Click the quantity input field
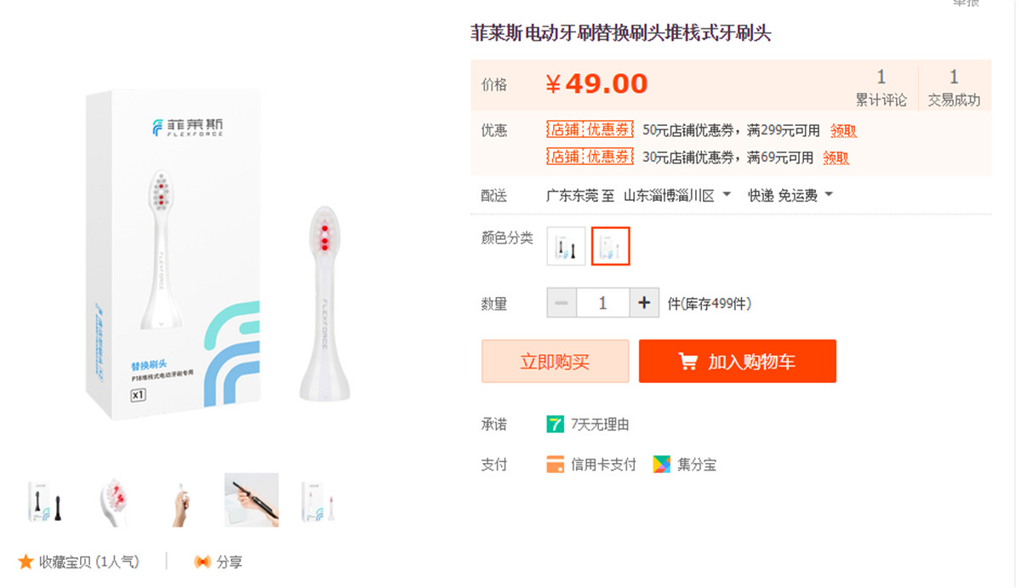This screenshot has width=1021, height=588. (x=602, y=303)
